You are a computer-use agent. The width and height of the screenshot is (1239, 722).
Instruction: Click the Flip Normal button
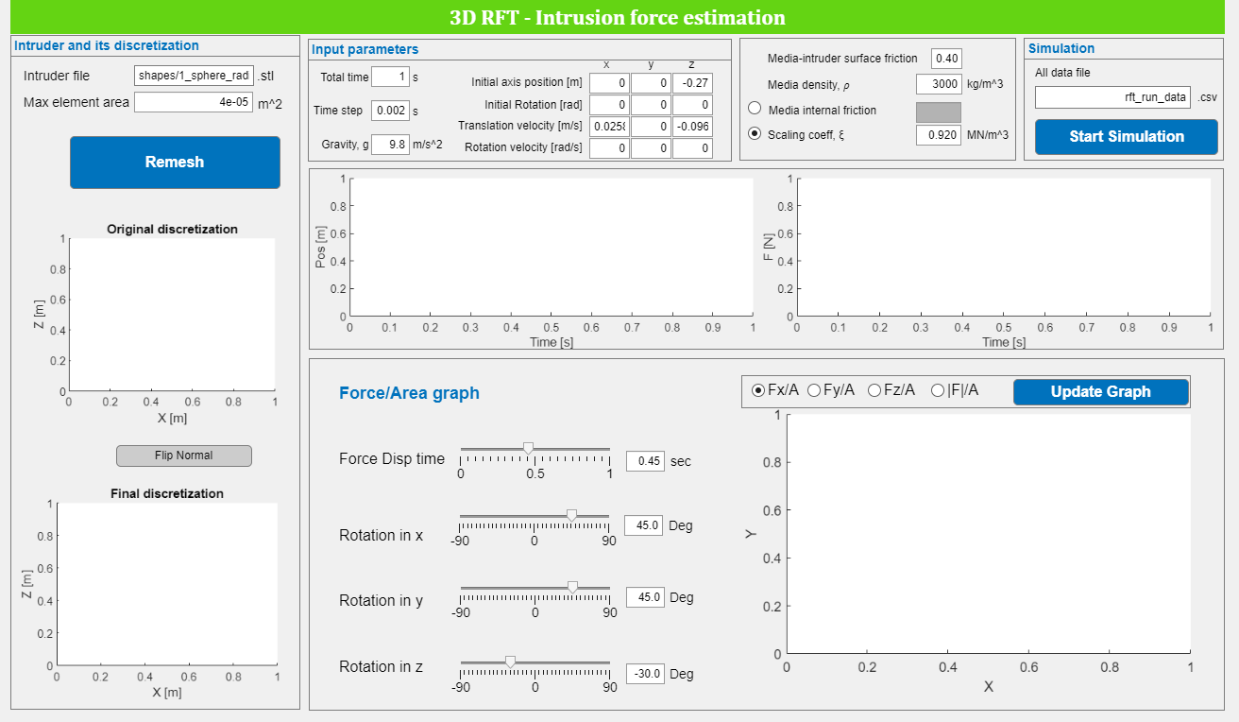[184, 456]
